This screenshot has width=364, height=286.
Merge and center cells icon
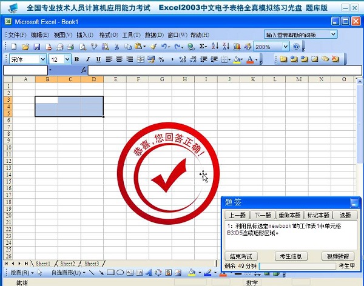coord(141,59)
